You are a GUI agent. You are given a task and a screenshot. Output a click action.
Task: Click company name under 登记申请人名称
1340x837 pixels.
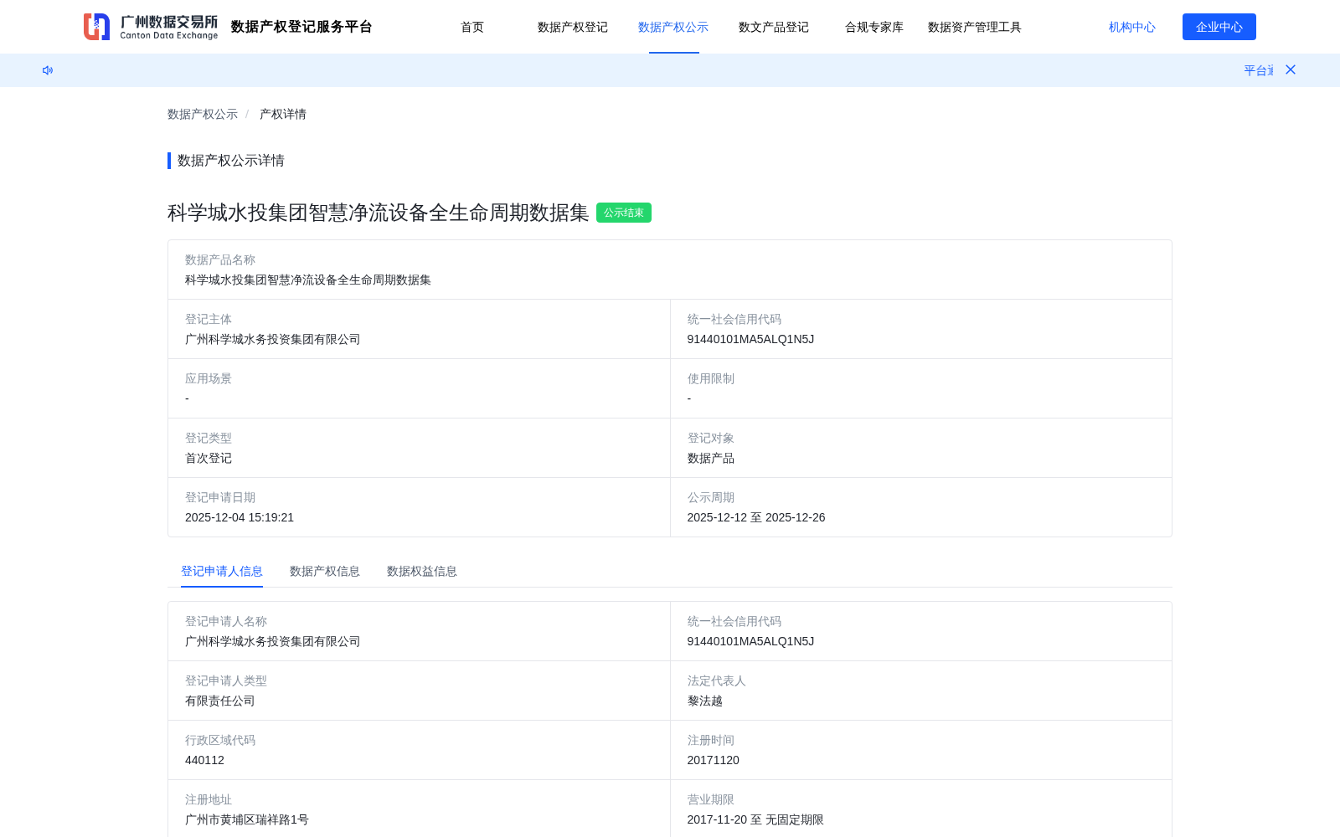tap(273, 641)
